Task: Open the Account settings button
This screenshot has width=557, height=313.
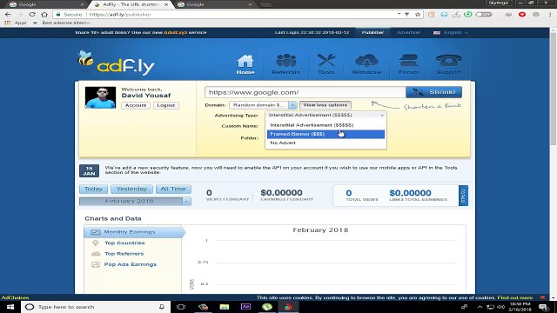Action: click(136, 105)
